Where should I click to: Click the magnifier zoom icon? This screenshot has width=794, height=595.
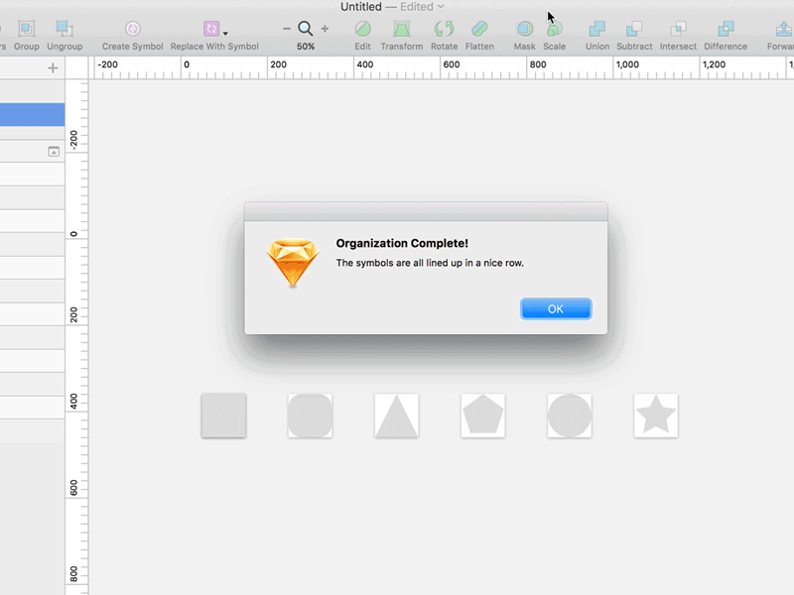click(x=306, y=29)
